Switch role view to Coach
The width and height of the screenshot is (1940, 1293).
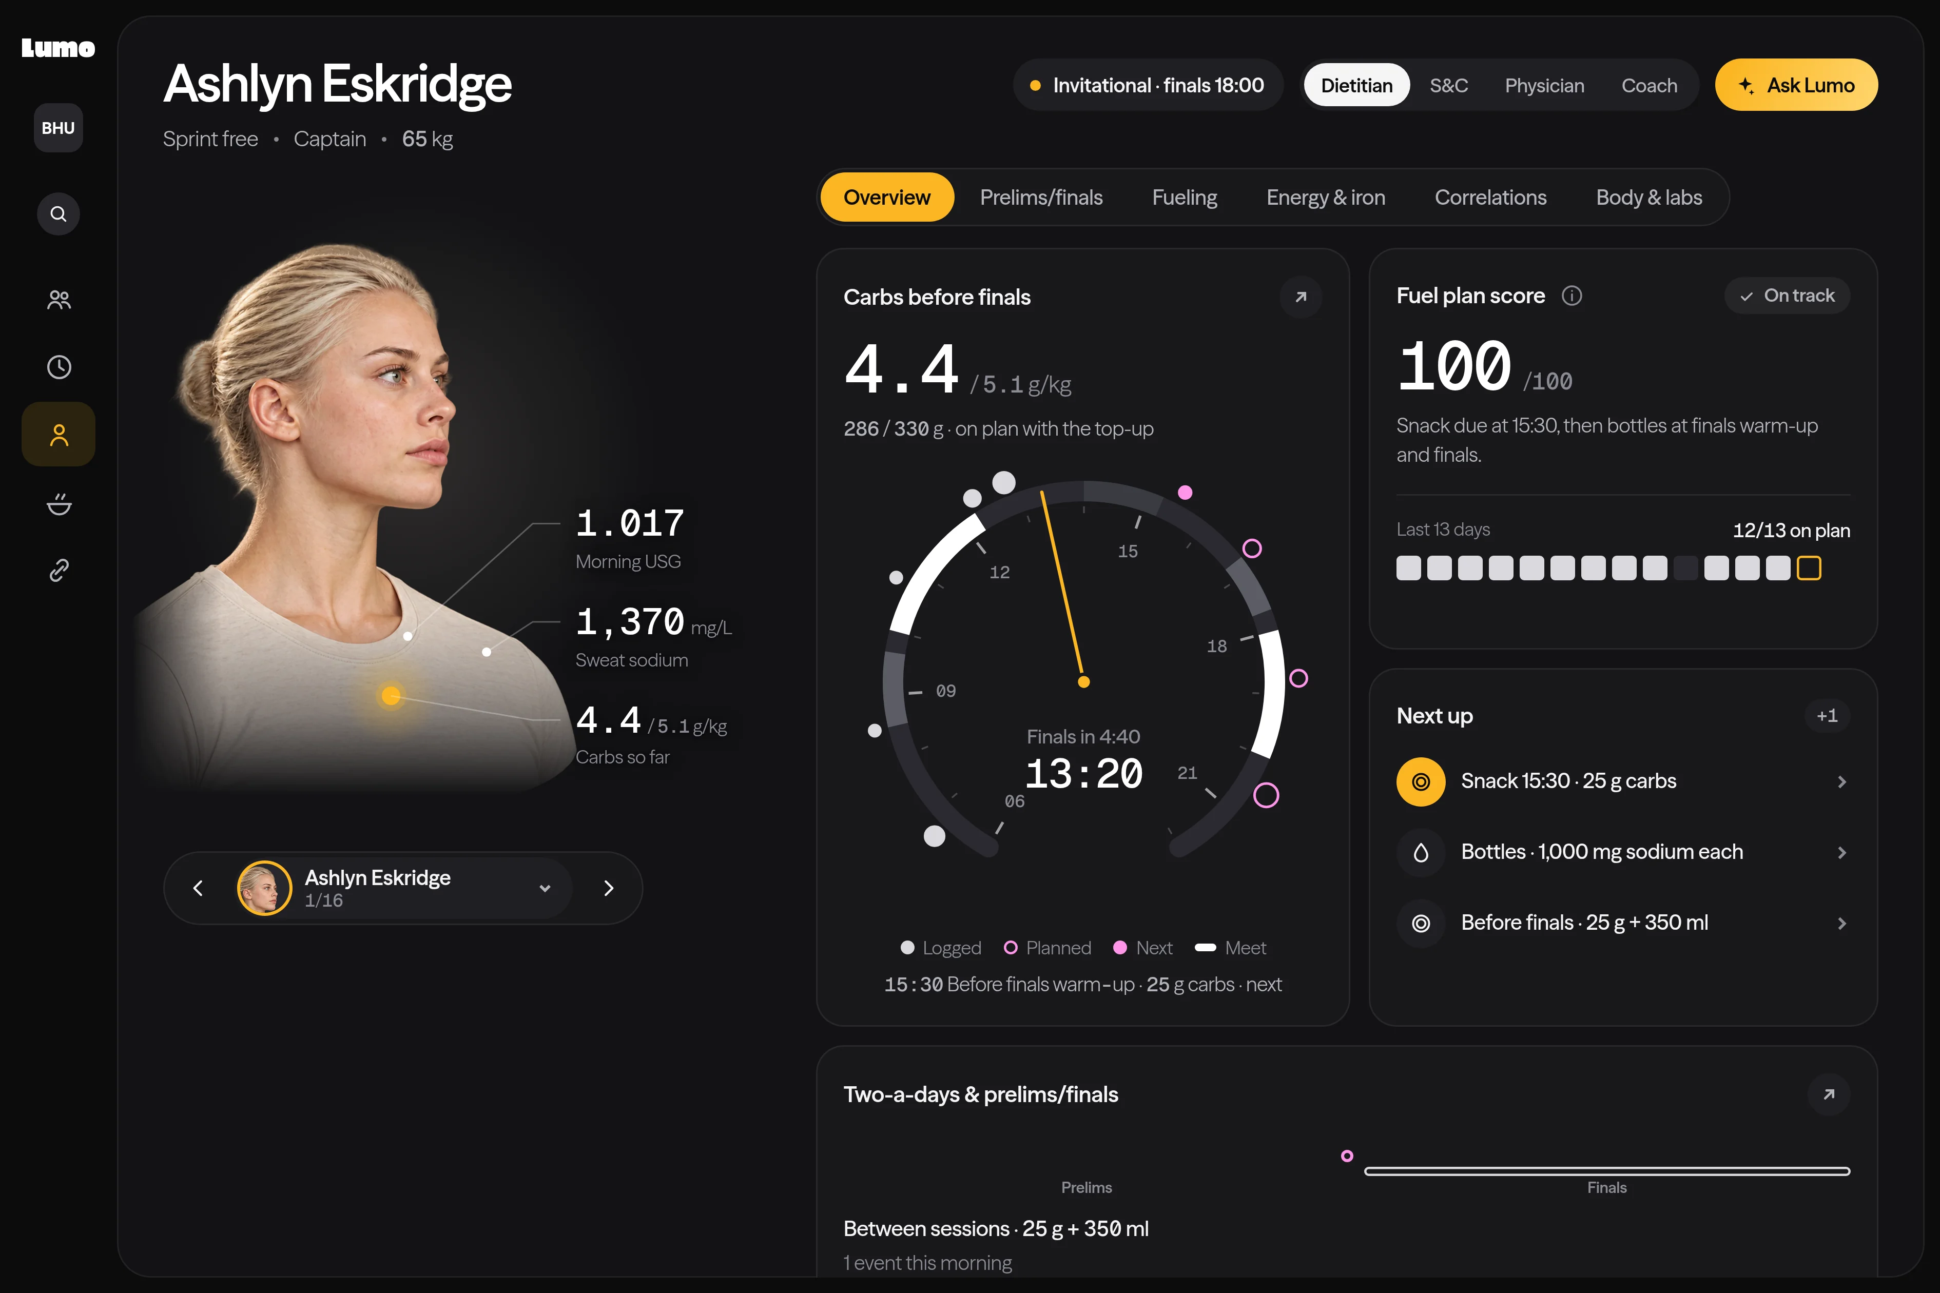pyautogui.click(x=1649, y=85)
